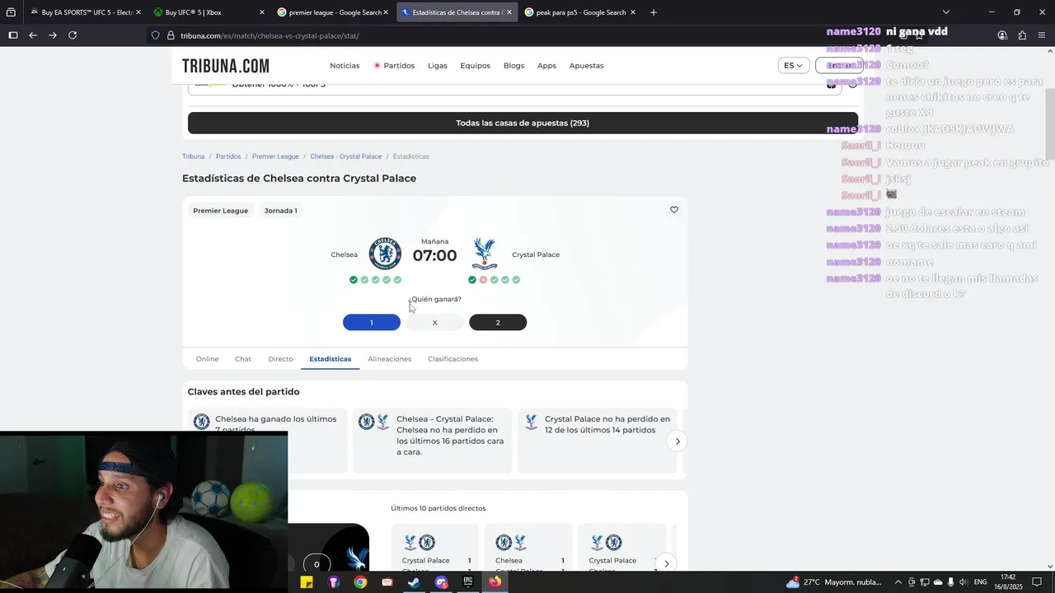Open Equipos in the site navigation
Viewport: 1055px width, 593px height.
click(476, 66)
